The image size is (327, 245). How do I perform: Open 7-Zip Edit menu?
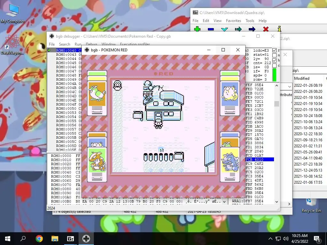(x=206, y=21)
